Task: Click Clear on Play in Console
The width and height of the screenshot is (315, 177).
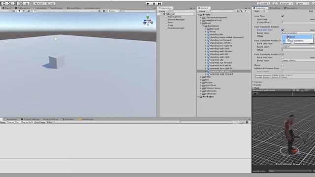Action: (13, 122)
